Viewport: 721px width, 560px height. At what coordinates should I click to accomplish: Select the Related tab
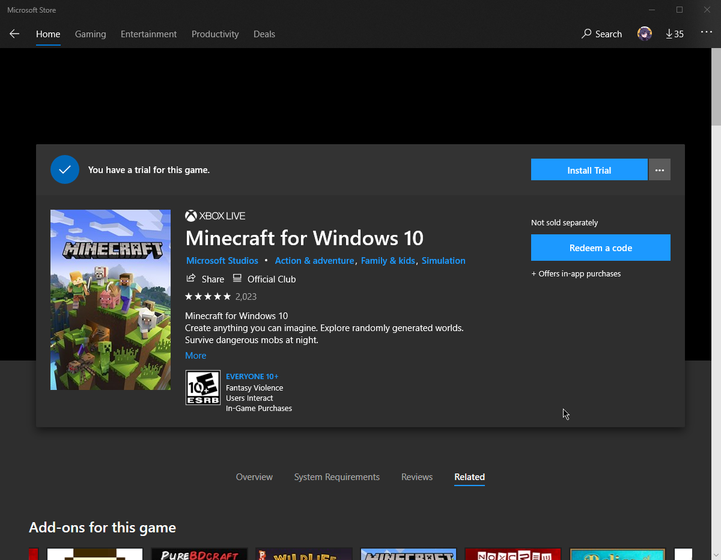(470, 477)
